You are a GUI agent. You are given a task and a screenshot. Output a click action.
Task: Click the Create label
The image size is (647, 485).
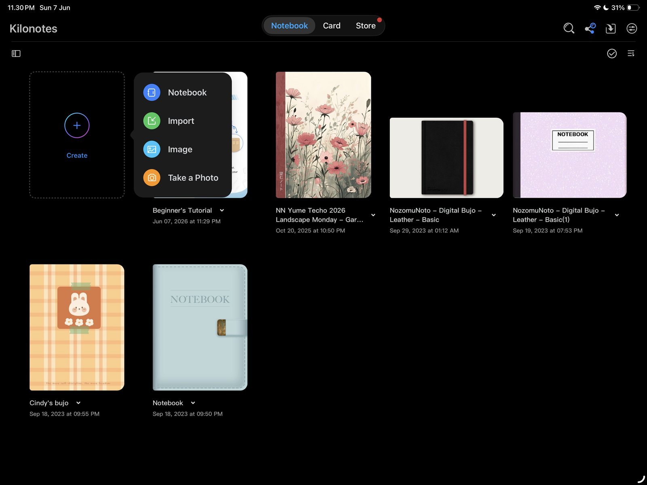[x=77, y=155]
